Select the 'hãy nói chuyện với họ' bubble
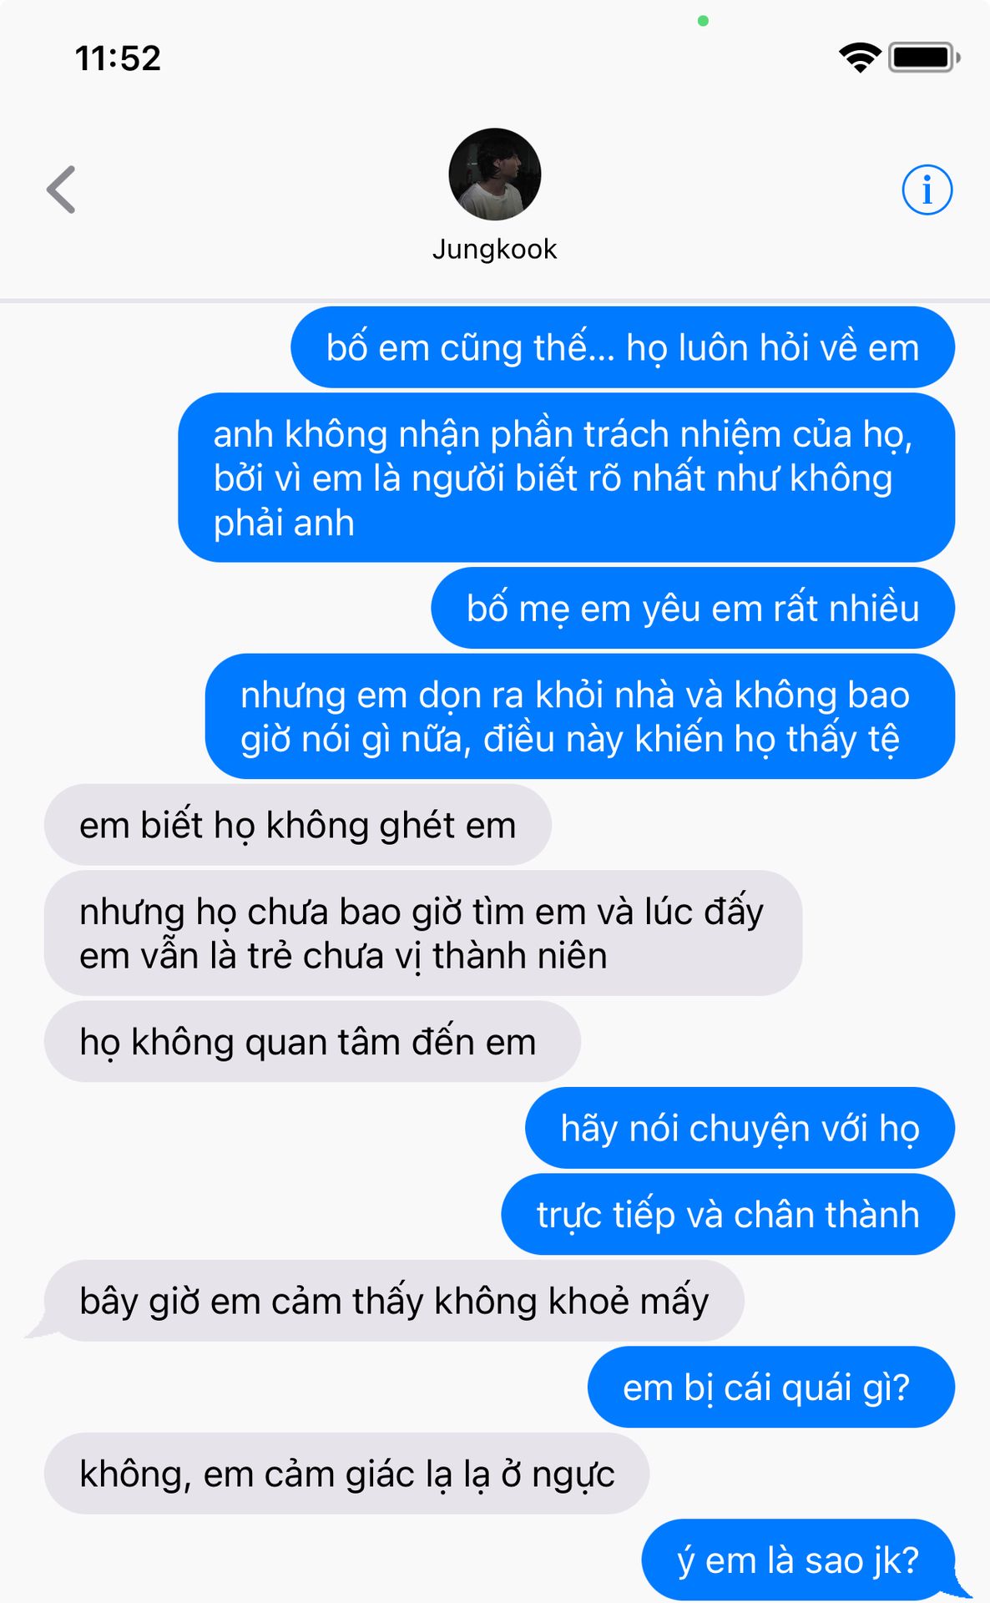 point(740,1128)
